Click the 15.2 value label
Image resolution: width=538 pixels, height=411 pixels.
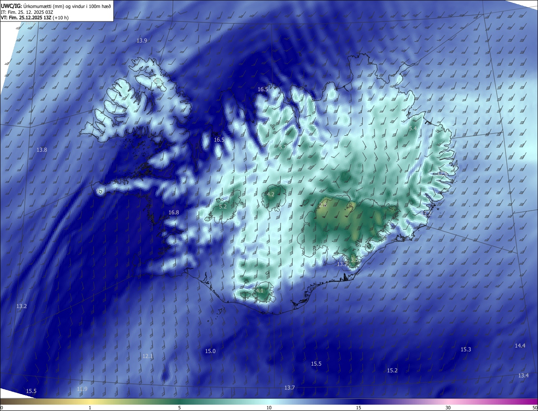click(392, 371)
